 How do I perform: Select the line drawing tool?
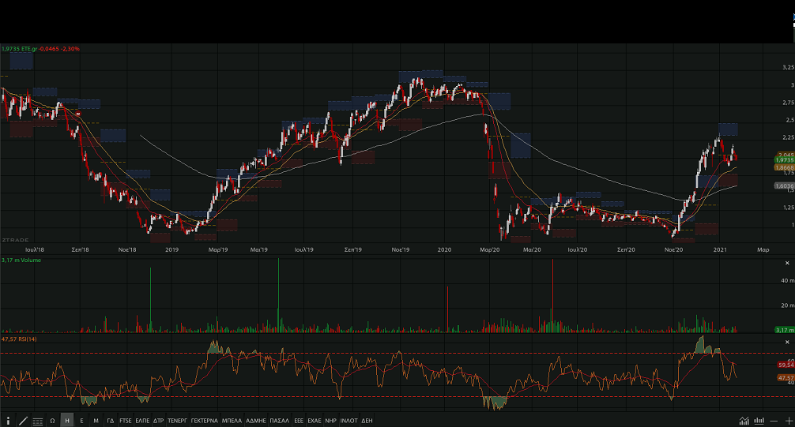pos(23,421)
